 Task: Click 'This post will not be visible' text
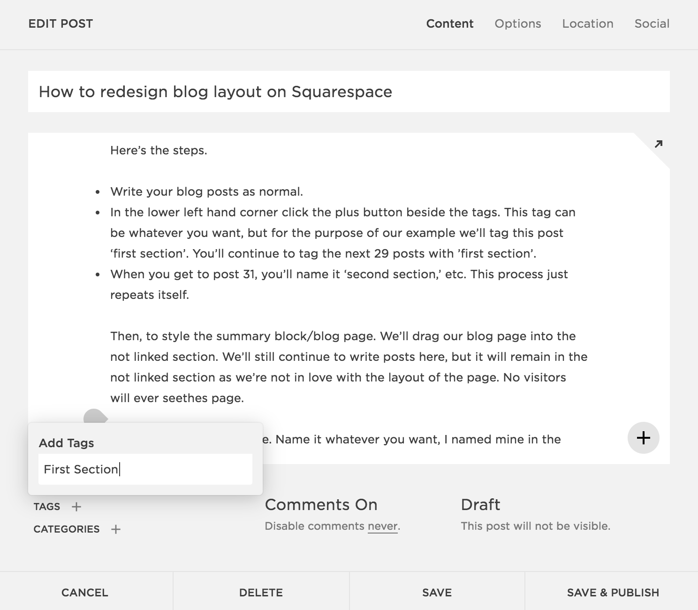pos(536,526)
